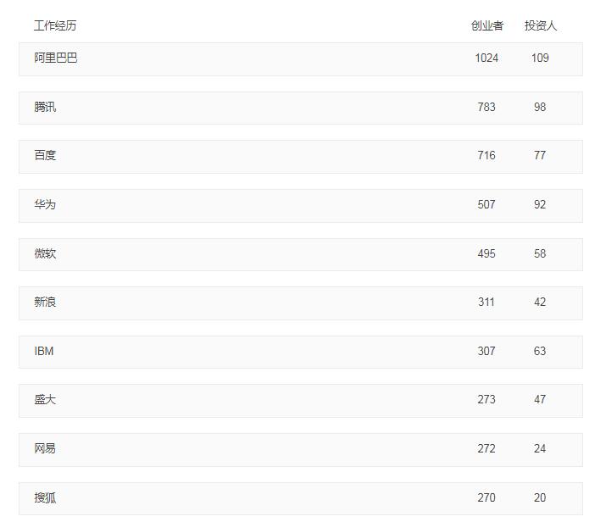
Task: Click 腾讯's investor count 98
Action: [x=540, y=108]
